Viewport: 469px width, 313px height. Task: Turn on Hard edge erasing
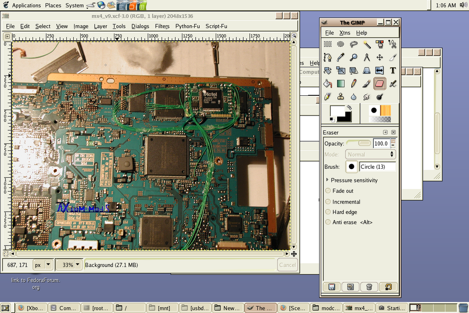[x=328, y=212]
